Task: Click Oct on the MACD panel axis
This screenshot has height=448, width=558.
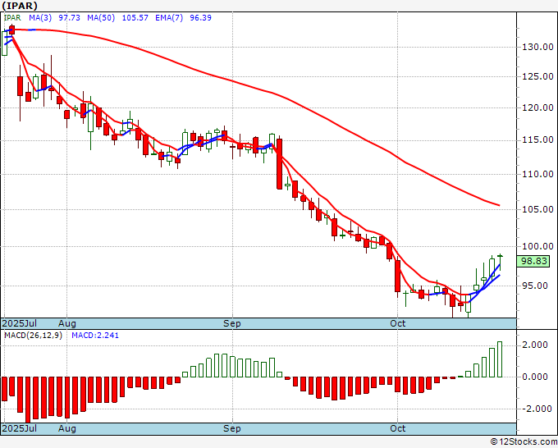Action: pyautogui.click(x=397, y=428)
